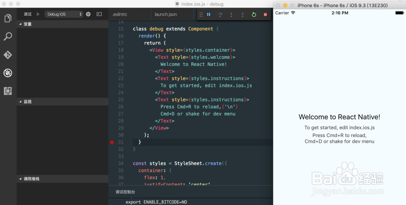
Task: Switch to the launch.json tab
Action: click(166, 14)
